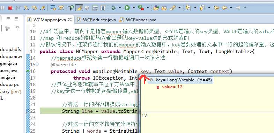
Task: Click line number 20 in the gutter
Action: coord(33,98)
